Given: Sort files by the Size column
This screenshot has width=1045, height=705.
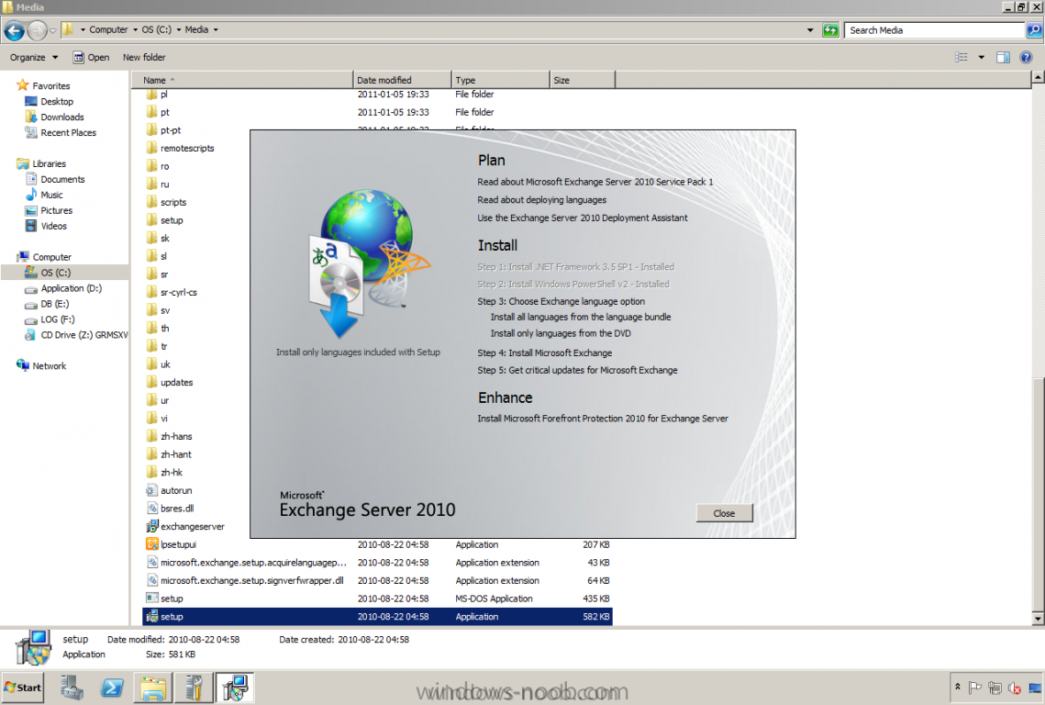Looking at the screenshot, I should pyautogui.click(x=583, y=80).
